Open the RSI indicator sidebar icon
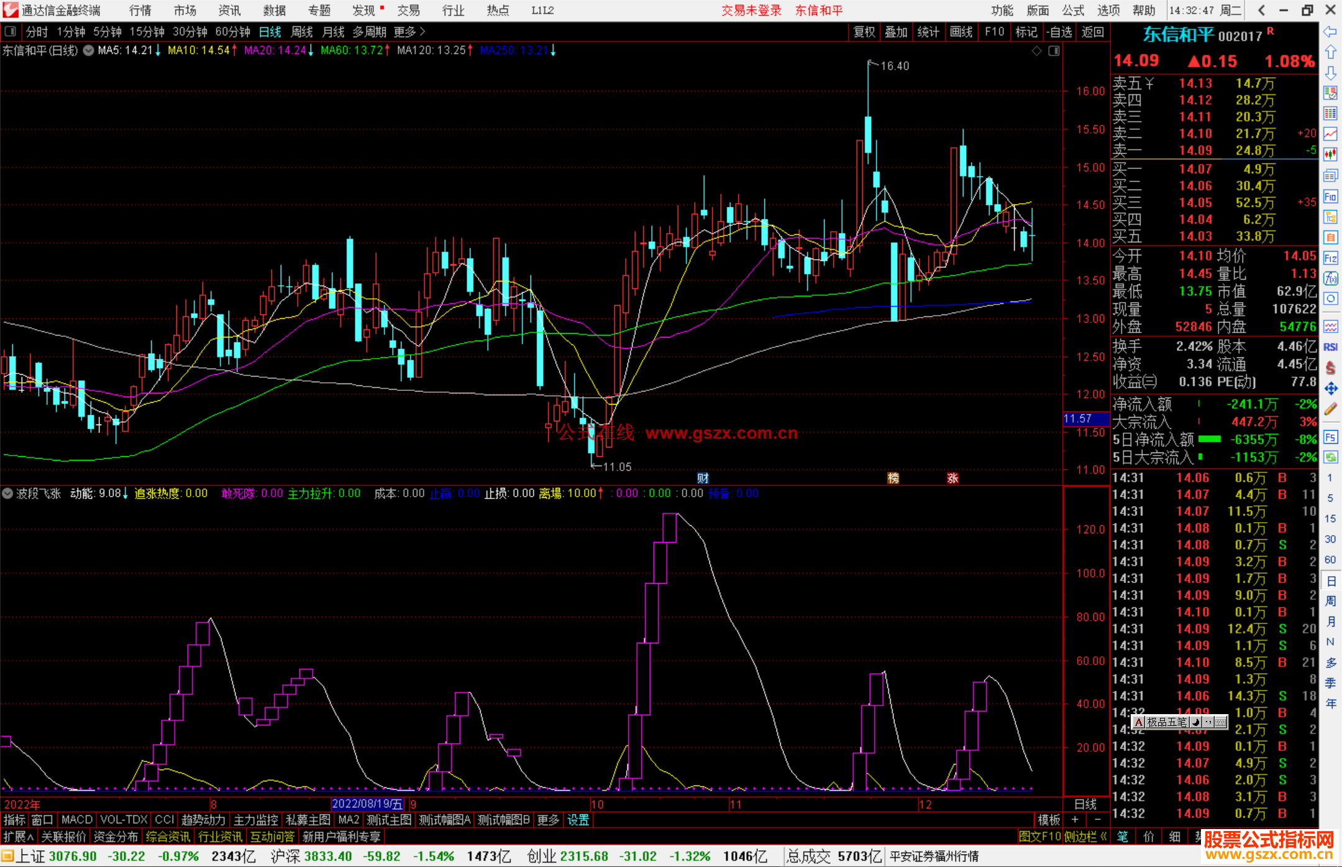 click(x=1330, y=347)
